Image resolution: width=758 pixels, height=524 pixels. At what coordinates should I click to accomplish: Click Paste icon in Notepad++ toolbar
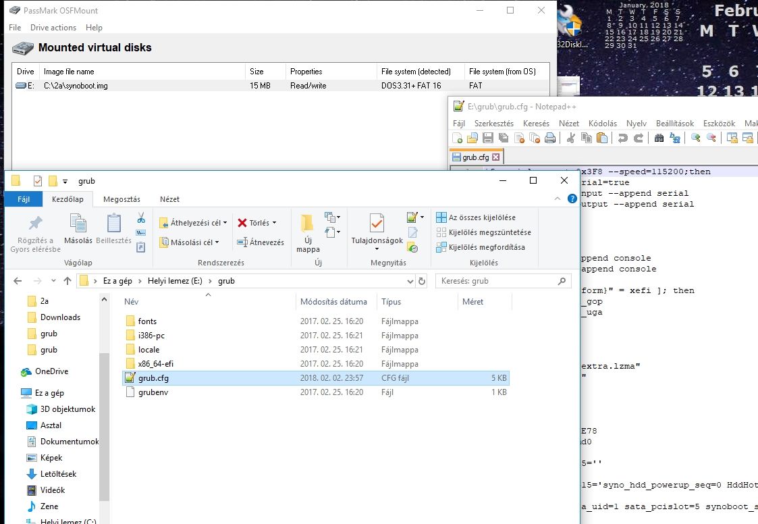(602, 138)
